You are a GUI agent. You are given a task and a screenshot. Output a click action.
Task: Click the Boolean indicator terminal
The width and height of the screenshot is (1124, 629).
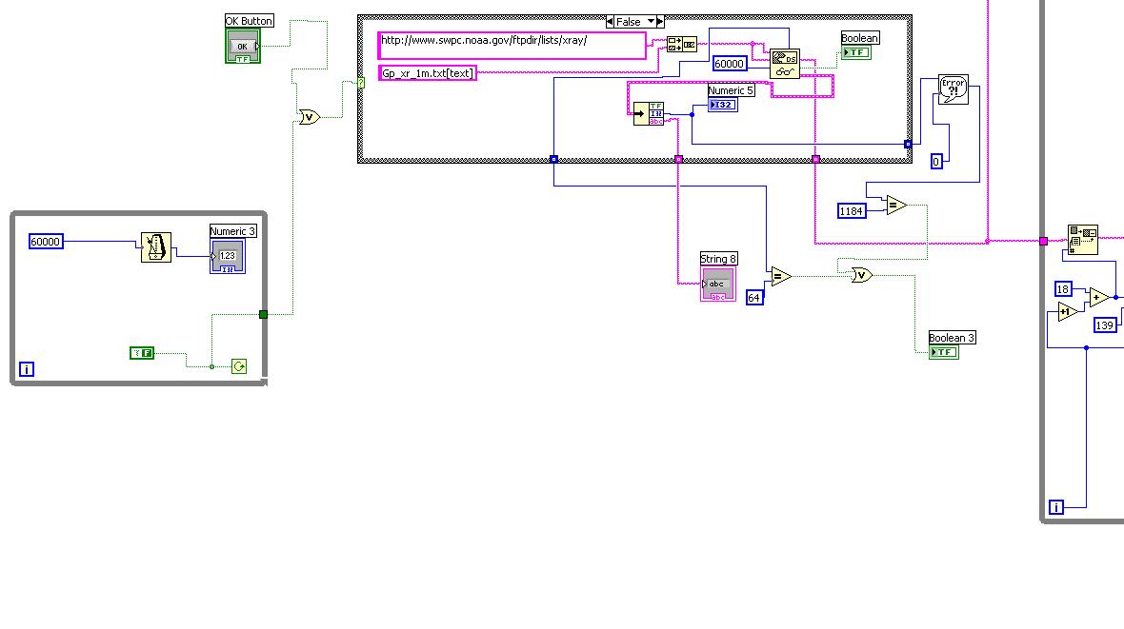click(856, 52)
